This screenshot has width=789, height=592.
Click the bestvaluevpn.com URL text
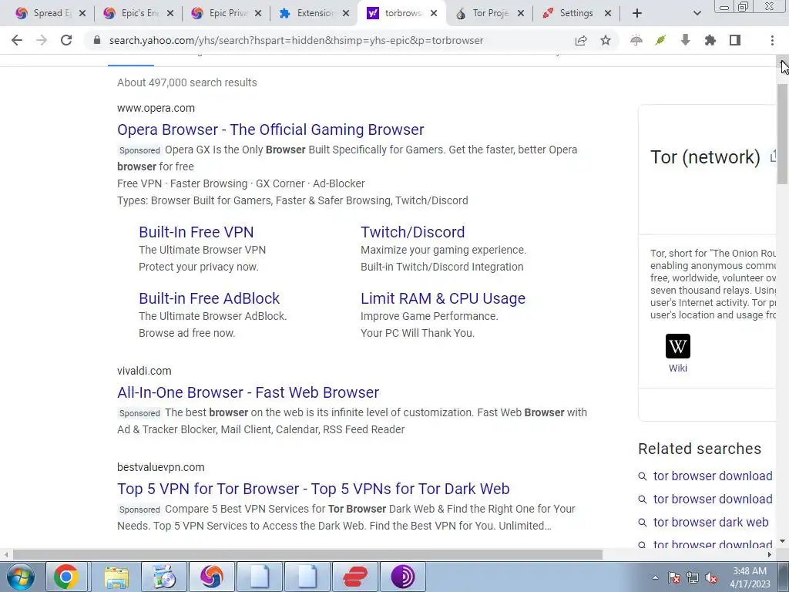160,467
